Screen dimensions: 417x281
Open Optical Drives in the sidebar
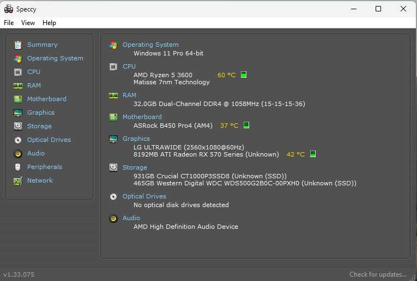(49, 140)
